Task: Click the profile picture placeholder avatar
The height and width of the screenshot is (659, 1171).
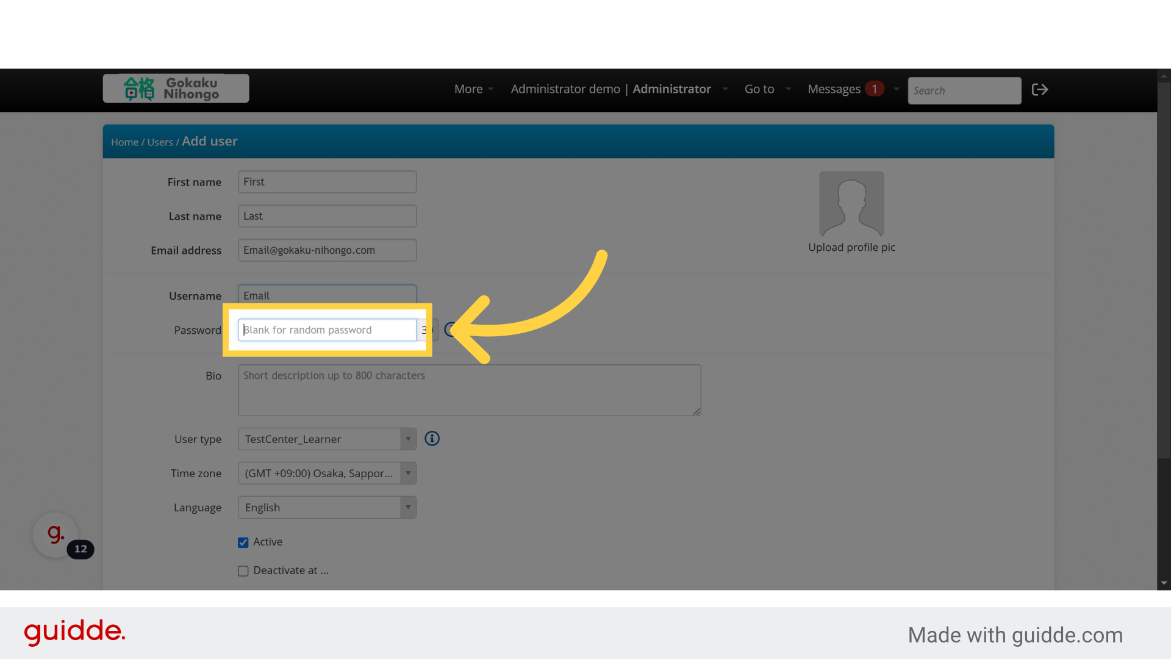Action: click(851, 204)
